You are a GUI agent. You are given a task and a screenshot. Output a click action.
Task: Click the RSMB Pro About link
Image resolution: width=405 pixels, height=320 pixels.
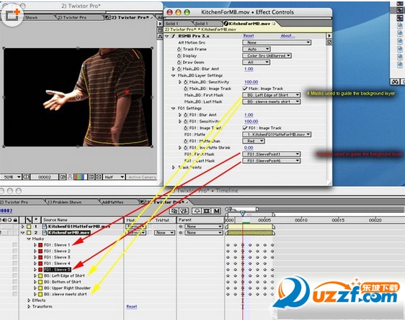pyautogui.click(x=288, y=36)
